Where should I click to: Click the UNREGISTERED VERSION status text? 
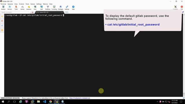pyautogui.click(x=10, y=98)
